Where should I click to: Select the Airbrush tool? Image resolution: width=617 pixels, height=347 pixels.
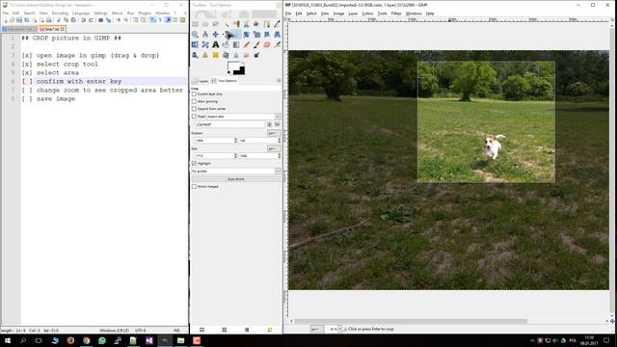pos(277,45)
